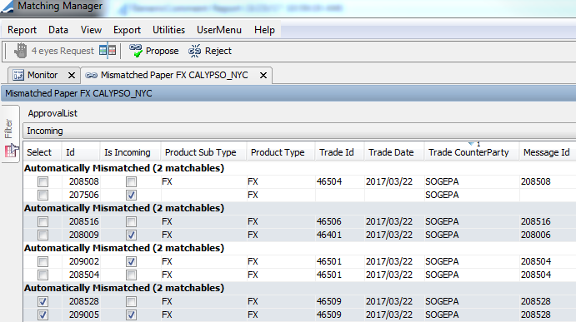This screenshot has height=322, width=576.
Task: Tick Select checkbox for row 207506
Action: pyautogui.click(x=43, y=195)
